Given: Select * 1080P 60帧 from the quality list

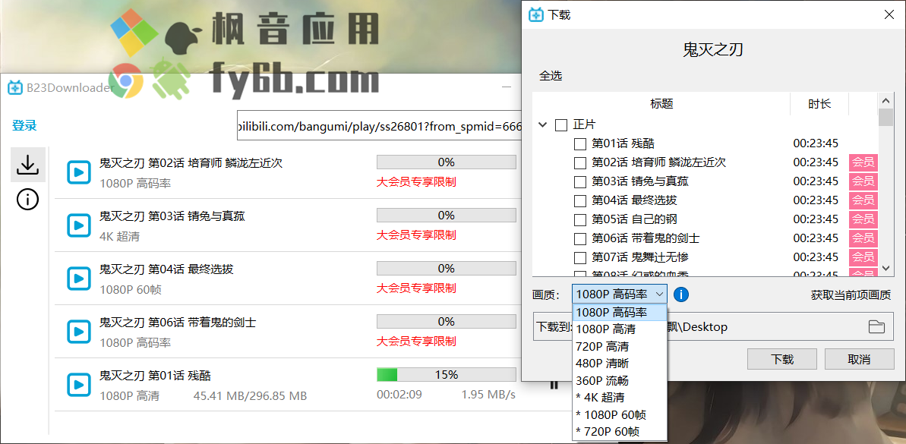Looking at the screenshot, I should 620,415.
